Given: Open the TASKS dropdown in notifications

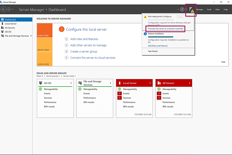Looking at the screenshot, I should (180, 17).
